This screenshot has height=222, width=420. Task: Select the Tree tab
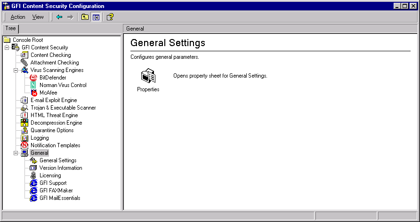click(10, 28)
